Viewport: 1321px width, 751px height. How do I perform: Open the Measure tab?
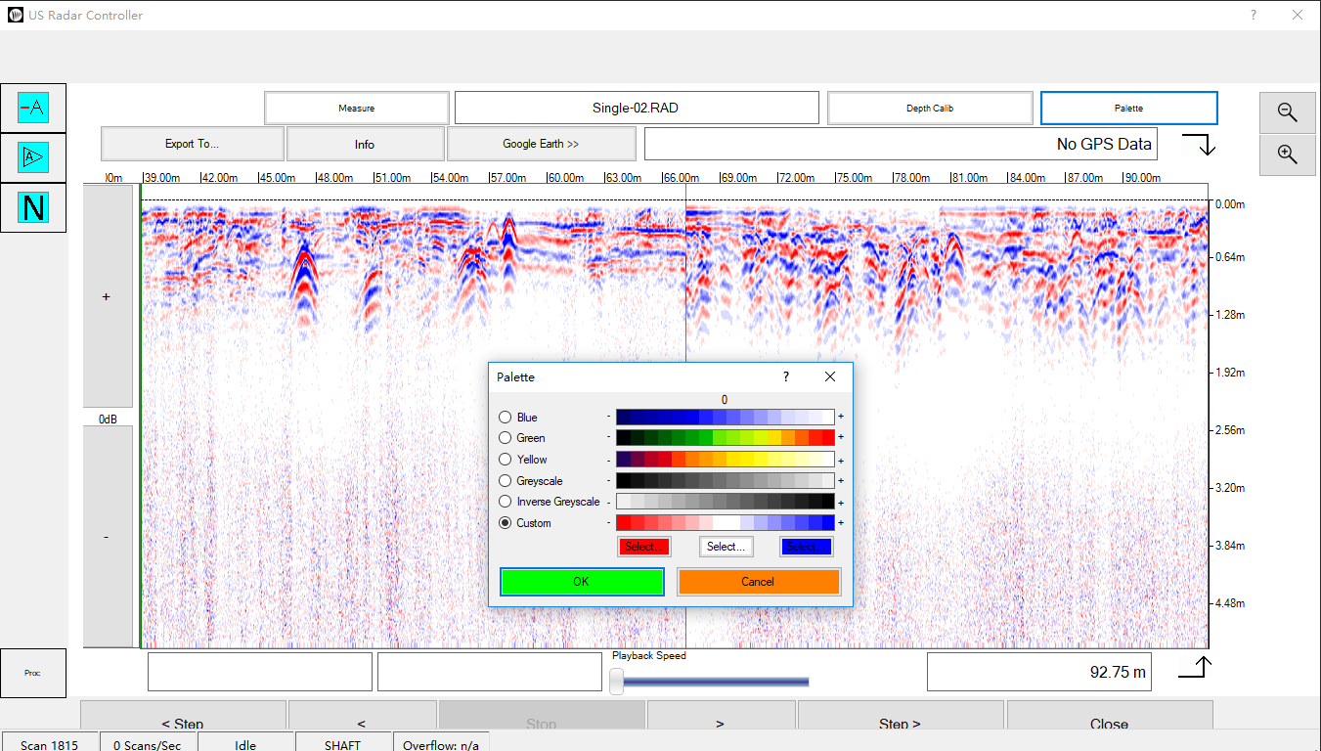click(357, 109)
